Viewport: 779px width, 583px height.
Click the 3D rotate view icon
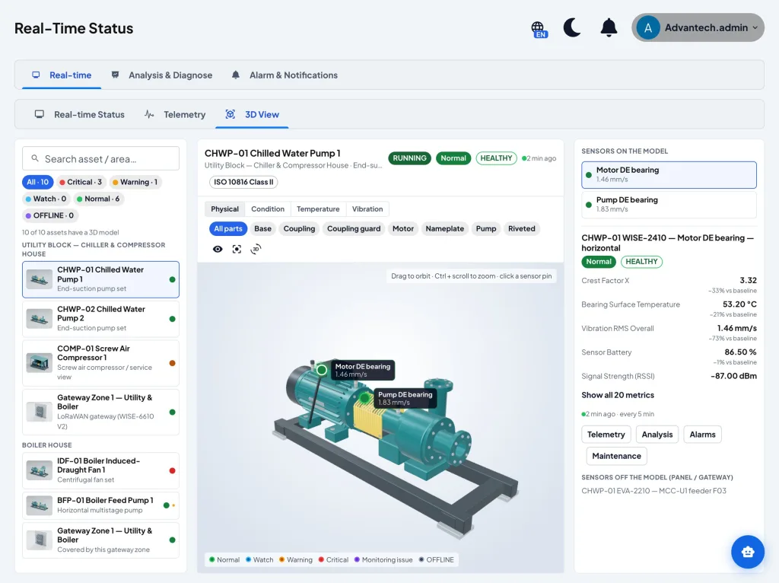(256, 249)
